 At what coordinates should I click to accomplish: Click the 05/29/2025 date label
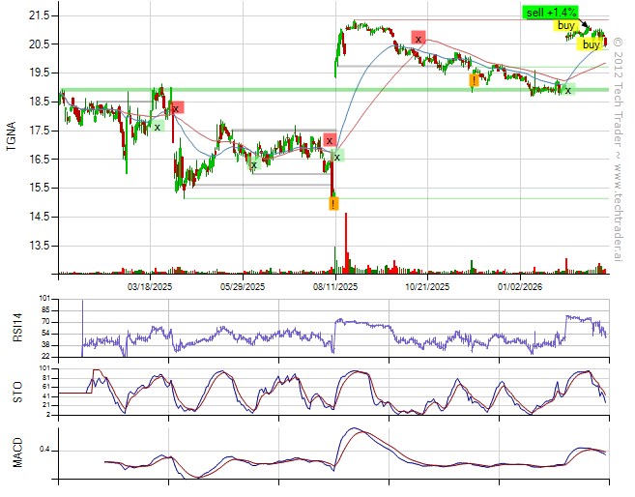(x=243, y=287)
